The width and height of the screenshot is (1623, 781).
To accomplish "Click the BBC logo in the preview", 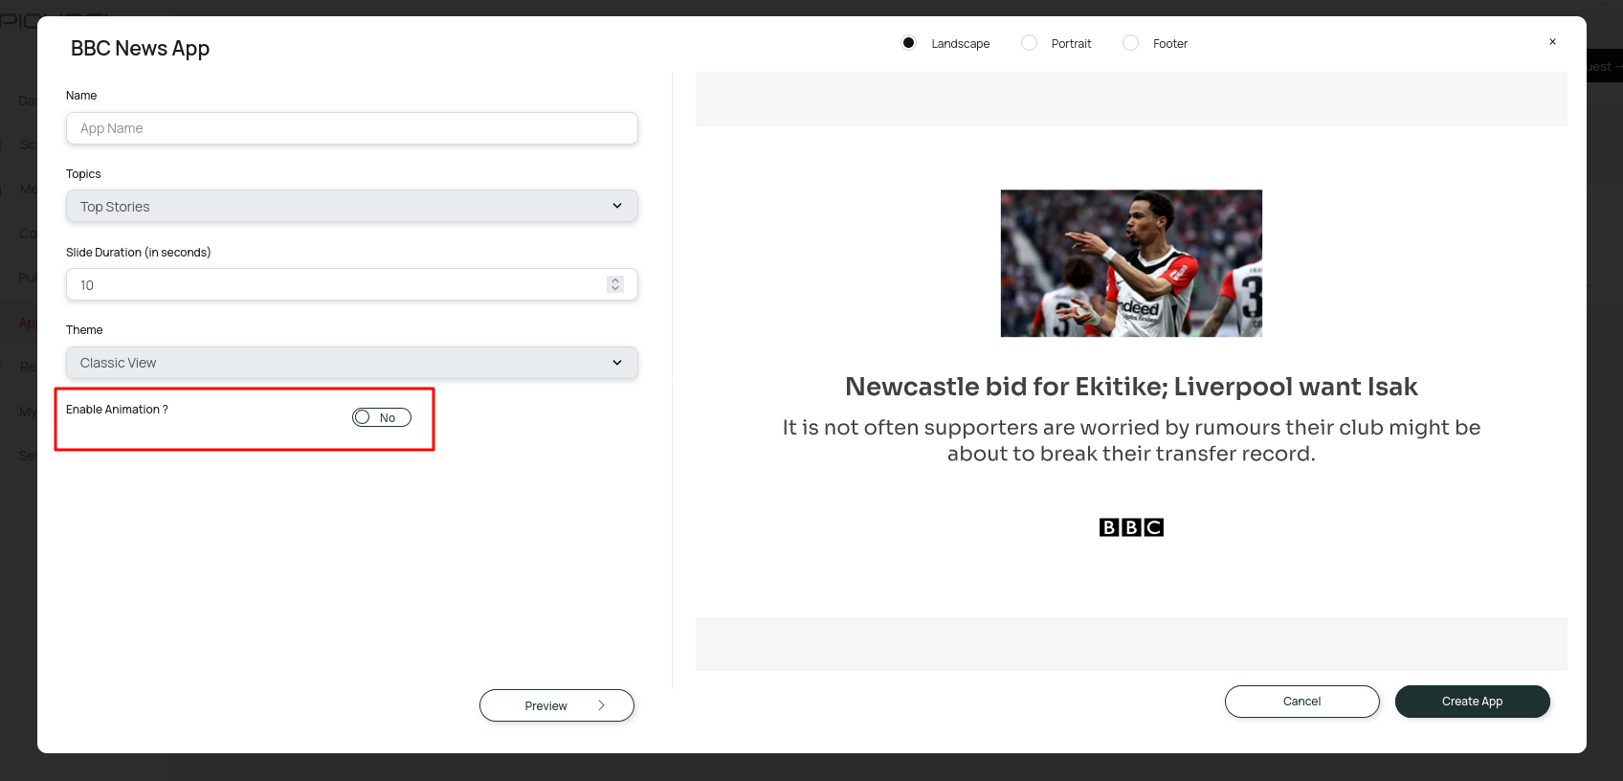I will pos(1131,527).
